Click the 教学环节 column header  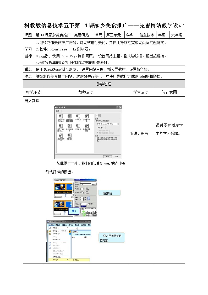tap(33, 92)
